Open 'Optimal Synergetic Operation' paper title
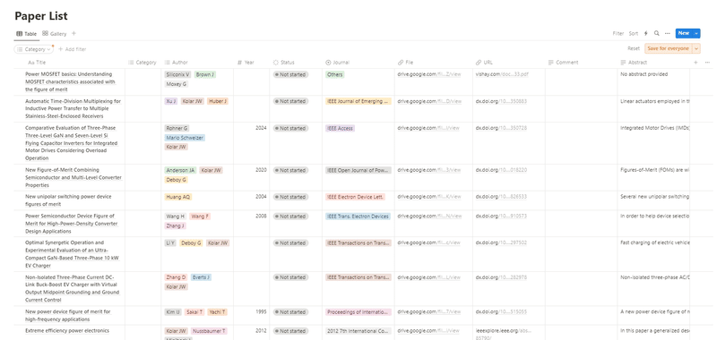 (72, 254)
